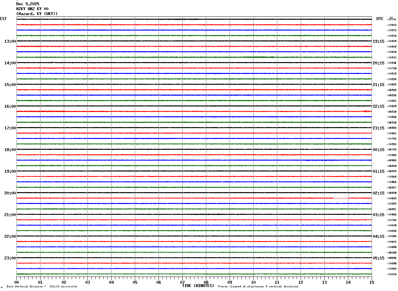Click the 22:15 UTC time label
This screenshot has height=291, width=398.
(x=378, y=106)
